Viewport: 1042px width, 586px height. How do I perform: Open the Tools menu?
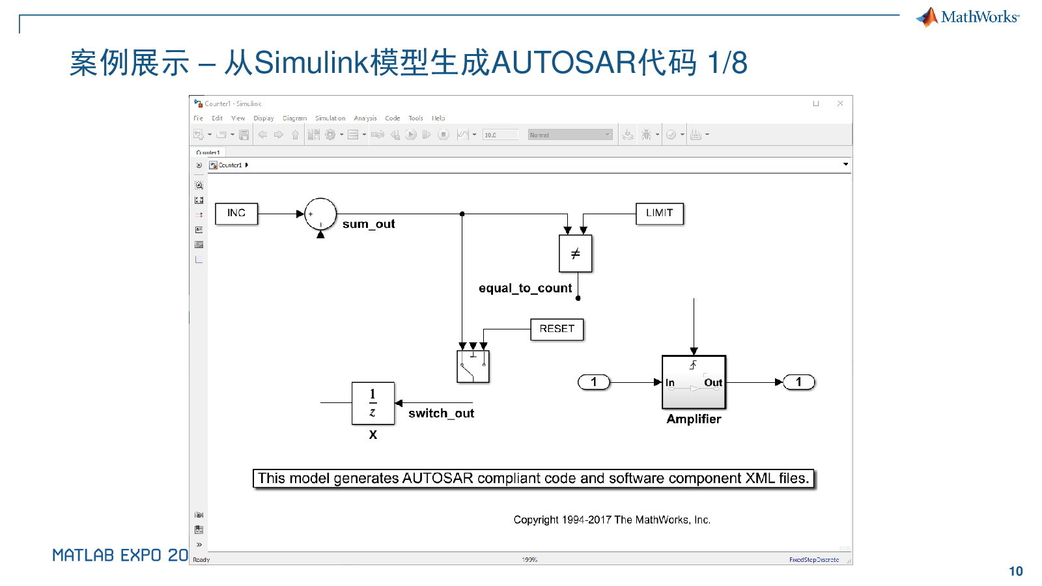[415, 119]
